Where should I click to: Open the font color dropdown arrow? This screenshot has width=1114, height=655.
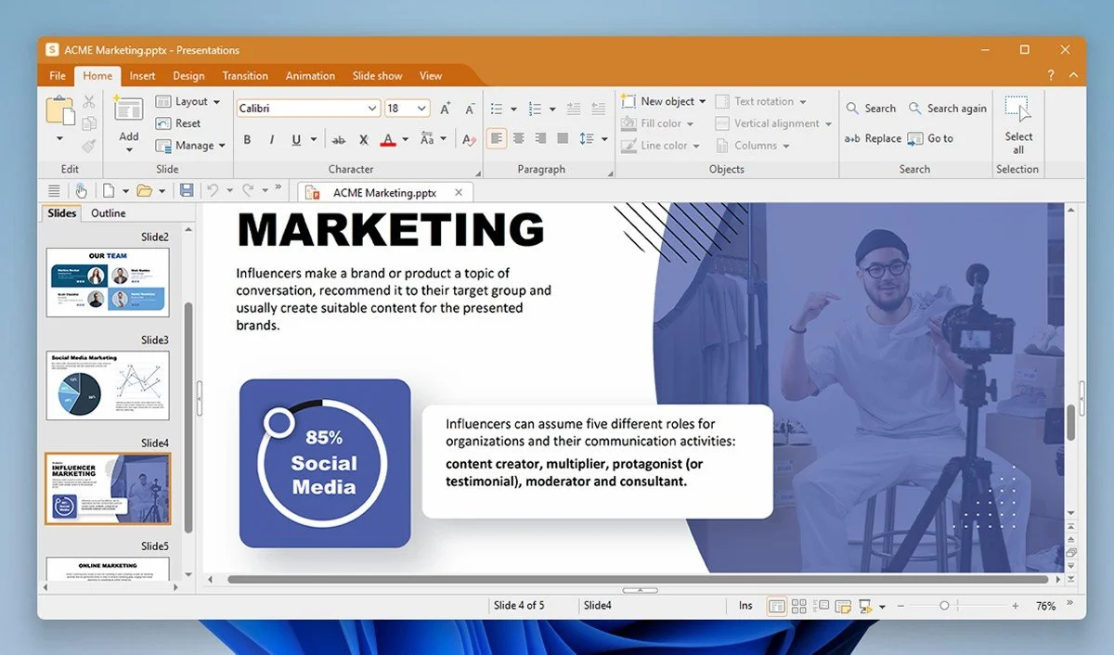tap(405, 140)
